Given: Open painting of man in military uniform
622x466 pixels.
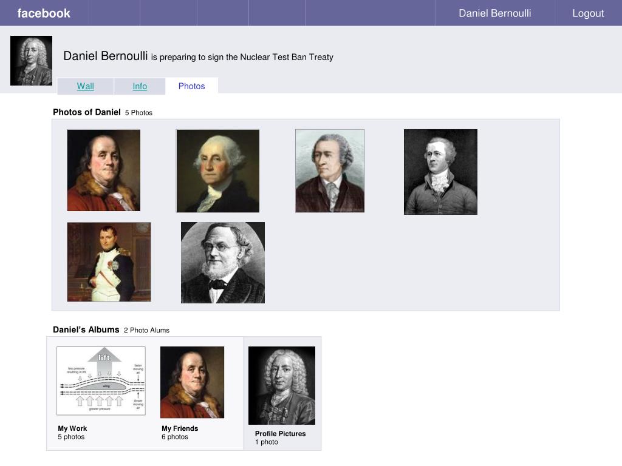Looking at the screenshot, I should point(109,262).
